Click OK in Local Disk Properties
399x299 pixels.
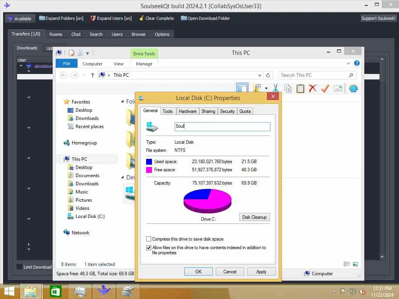[x=198, y=271]
